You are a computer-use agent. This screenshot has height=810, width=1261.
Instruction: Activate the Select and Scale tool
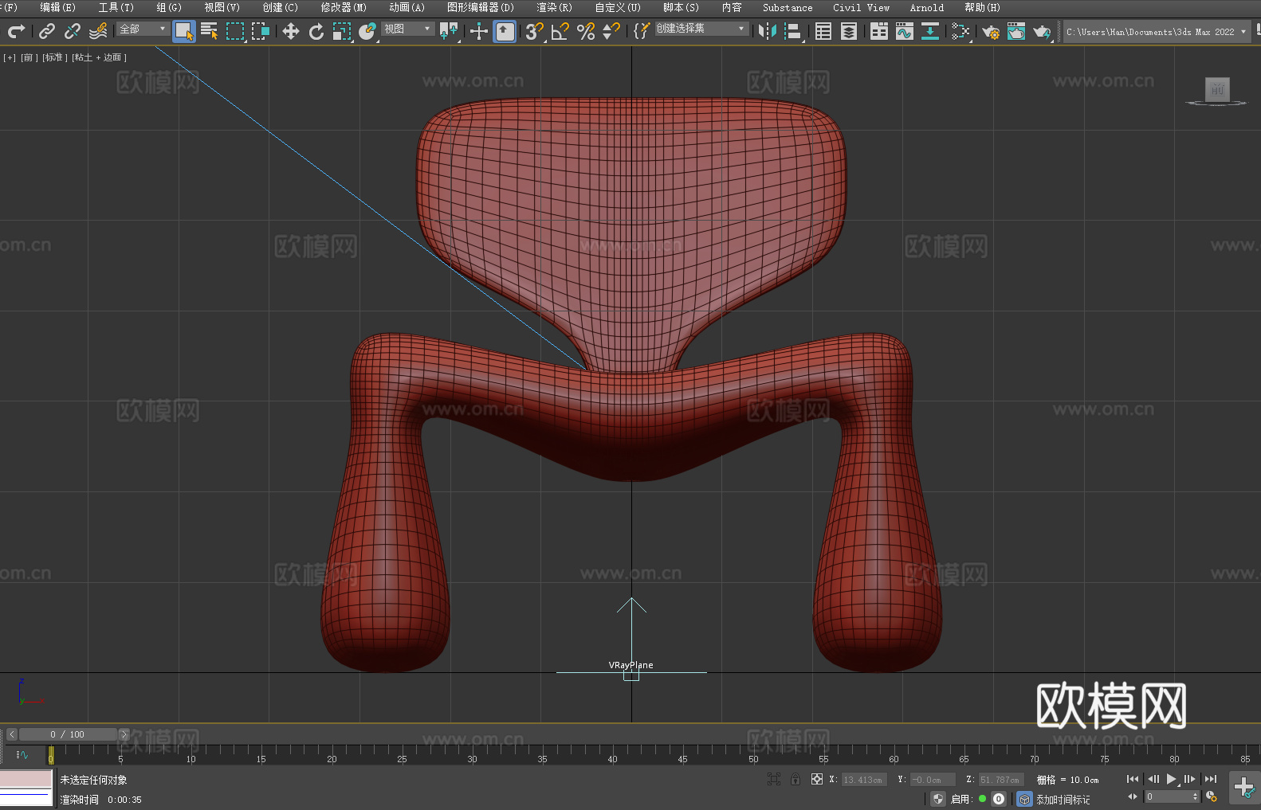pyautogui.click(x=342, y=31)
